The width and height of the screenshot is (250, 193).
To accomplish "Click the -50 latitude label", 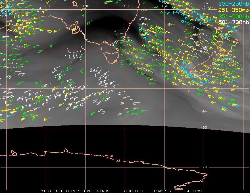I will pyautogui.click(x=204, y=88).
